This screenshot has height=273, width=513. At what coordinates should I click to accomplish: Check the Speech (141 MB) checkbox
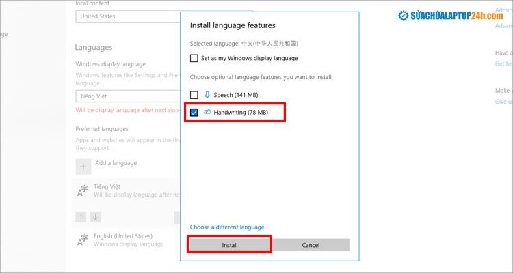(x=194, y=95)
